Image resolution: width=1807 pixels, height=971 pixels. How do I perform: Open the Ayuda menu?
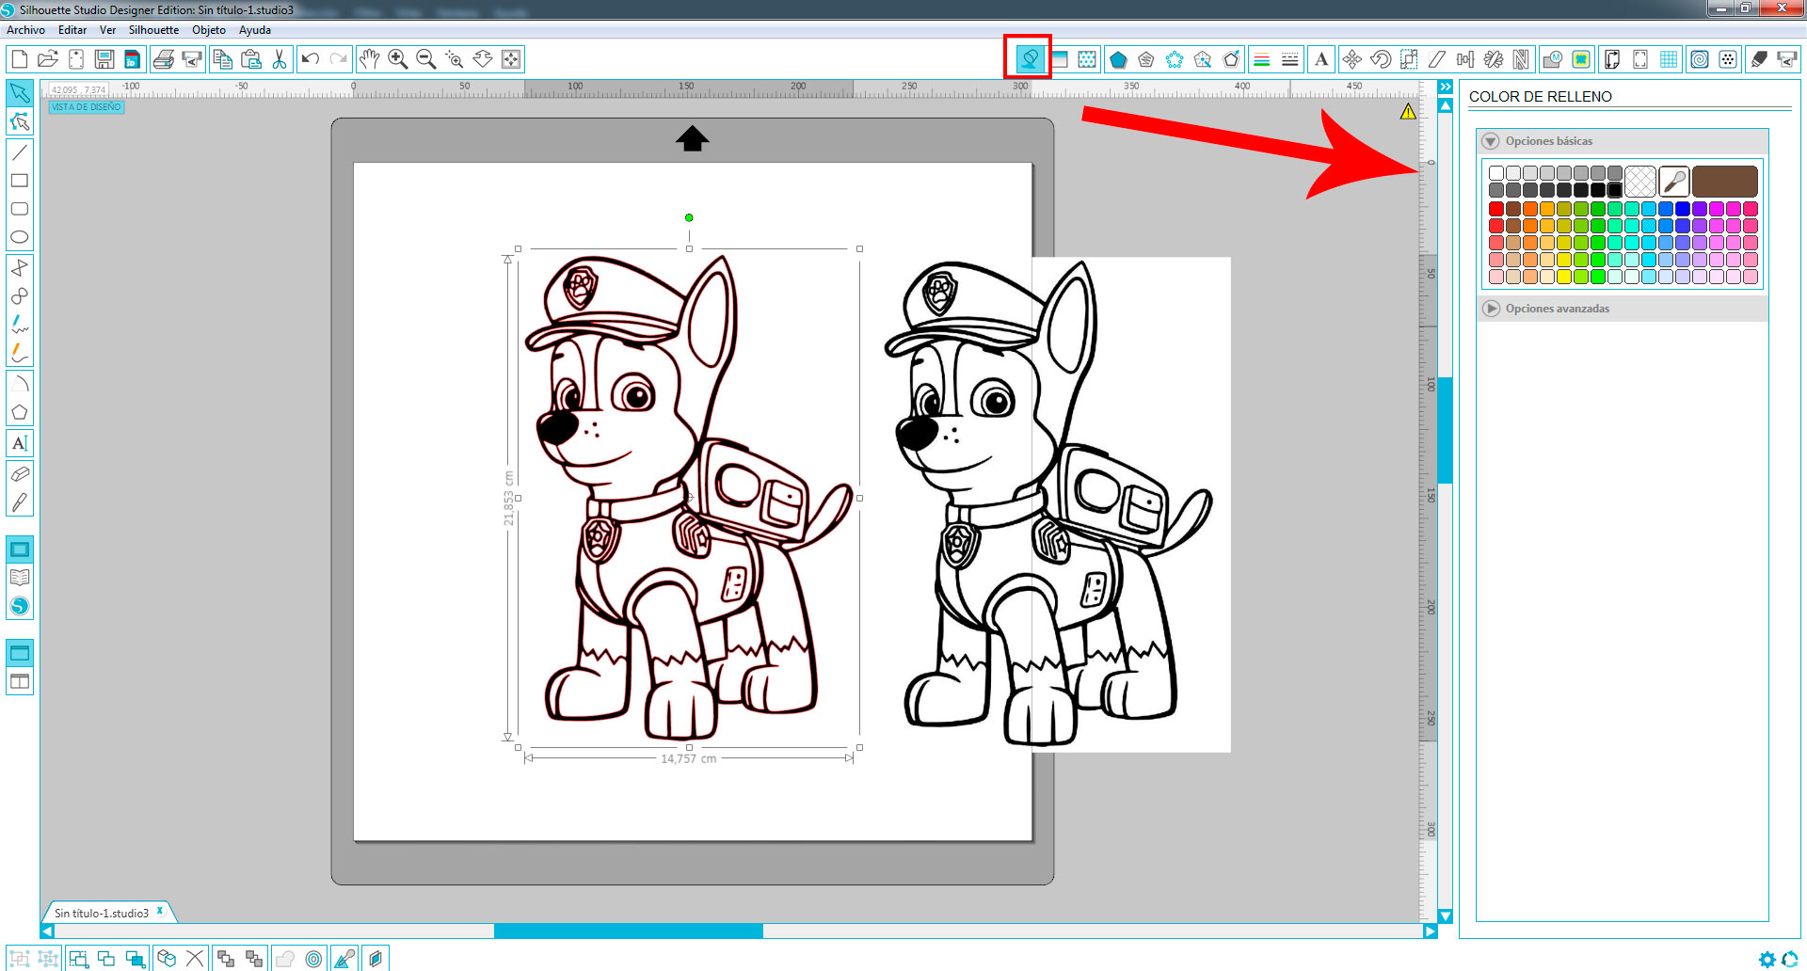255,30
